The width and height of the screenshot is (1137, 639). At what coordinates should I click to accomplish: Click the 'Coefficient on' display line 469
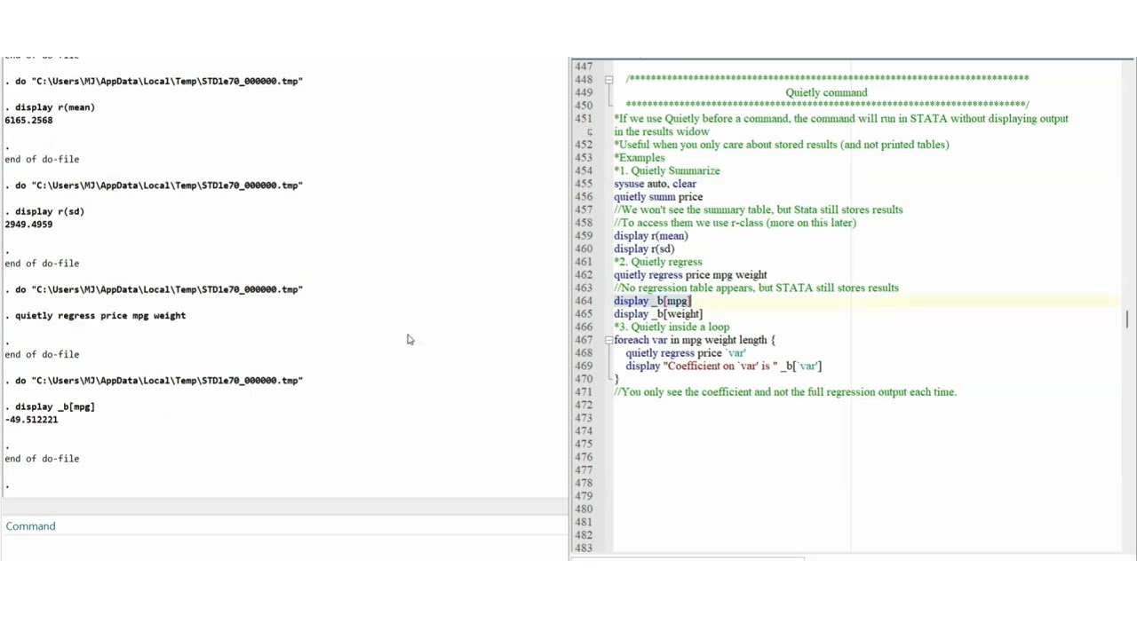pyautogui.click(x=723, y=366)
